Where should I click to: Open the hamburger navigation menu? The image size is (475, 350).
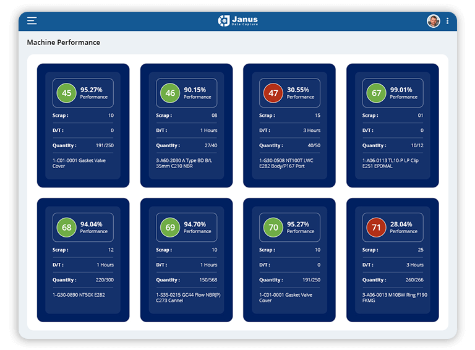(x=32, y=21)
